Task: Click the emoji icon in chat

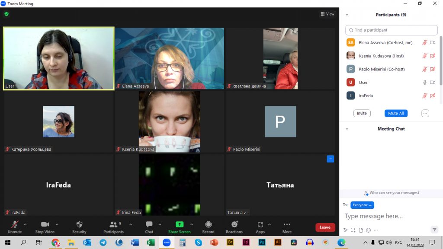Action: [x=369, y=230]
